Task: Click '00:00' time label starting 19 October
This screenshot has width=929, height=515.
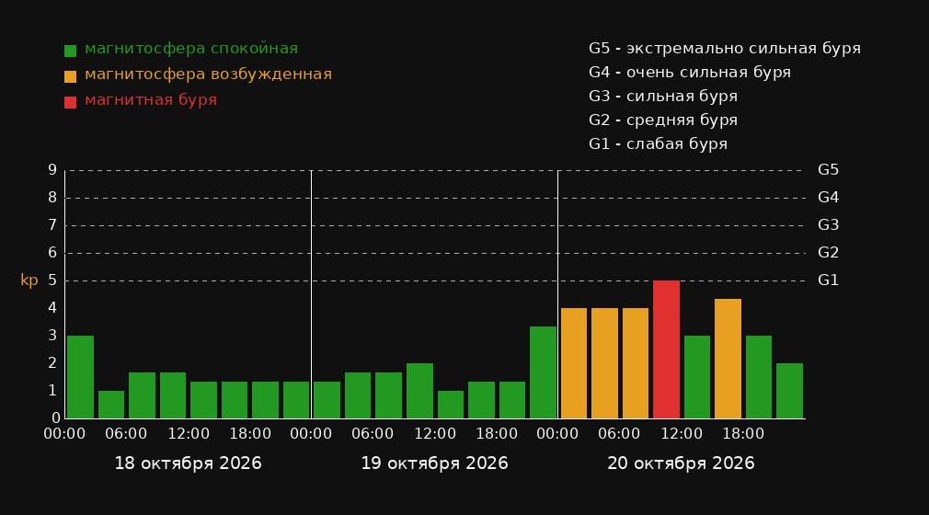Action: (311, 434)
